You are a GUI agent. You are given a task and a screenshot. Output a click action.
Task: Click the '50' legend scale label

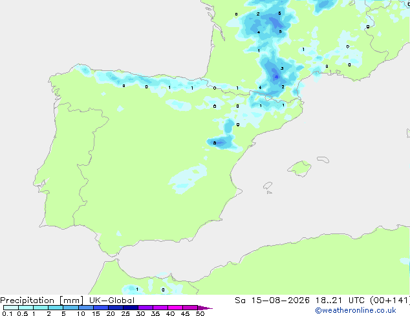pyautogui.click(x=200, y=313)
